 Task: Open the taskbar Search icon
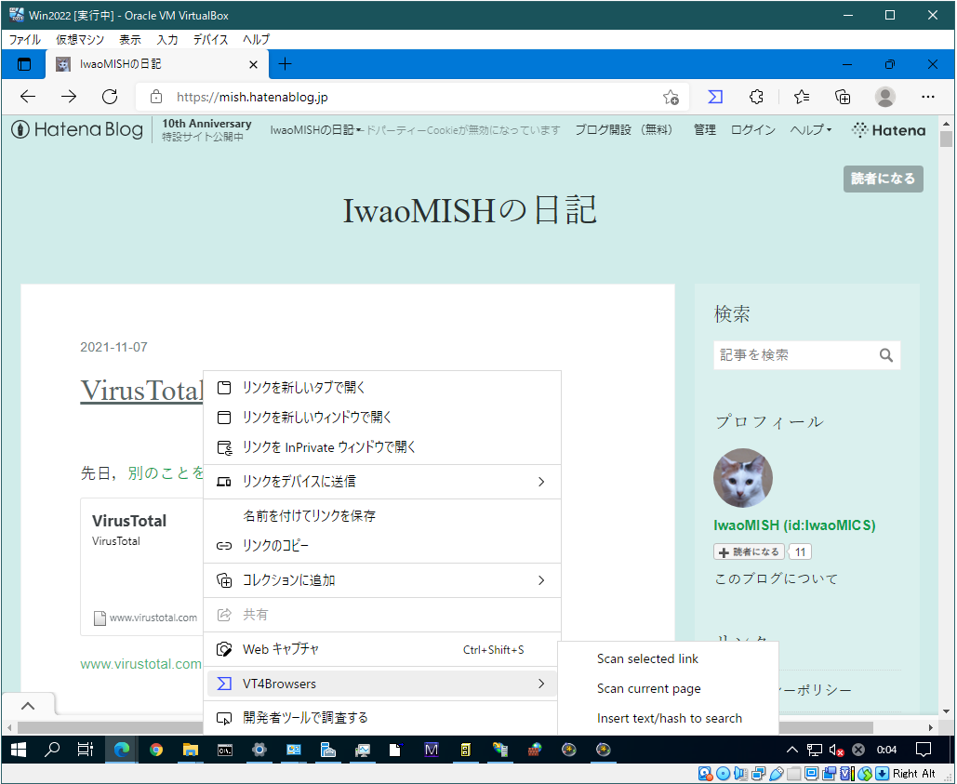click(52, 750)
